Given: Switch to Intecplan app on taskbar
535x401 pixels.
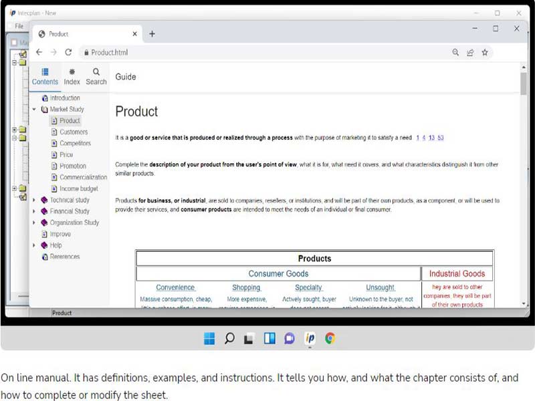Looking at the screenshot, I should [x=310, y=338].
